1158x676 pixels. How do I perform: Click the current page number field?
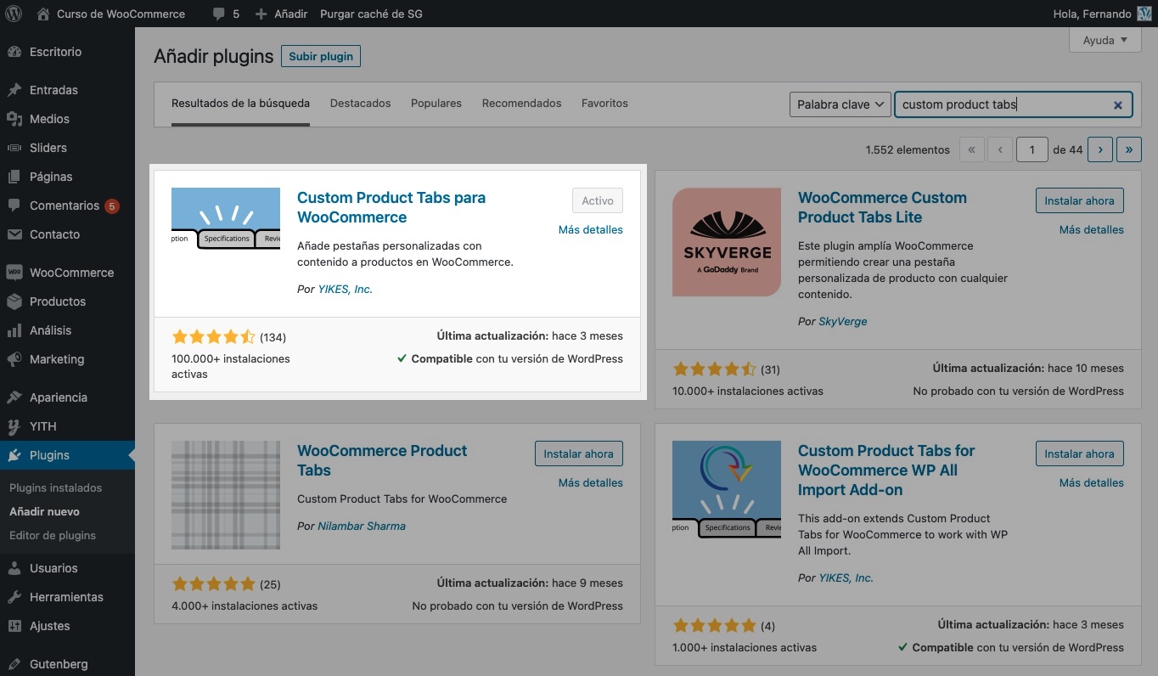(1032, 149)
